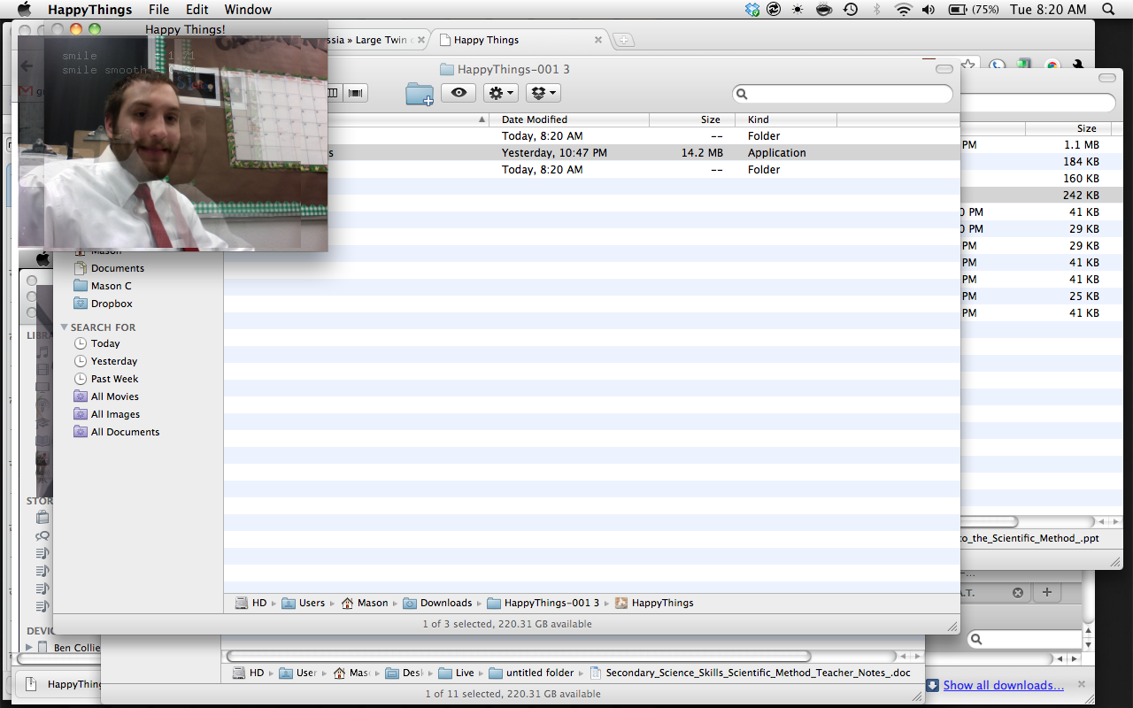Image resolution: width=1133 pixels, height=708 pixels.
Task: Select the Yesterday search in sidebar
Action: pos(113,361)
